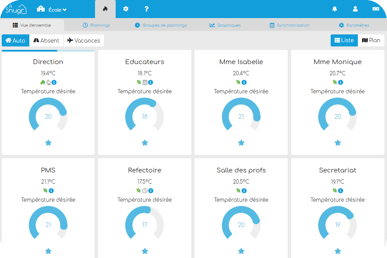Click the info icon for Educateurs
Screen dimensions: 387x258
[x=150, y=82]
